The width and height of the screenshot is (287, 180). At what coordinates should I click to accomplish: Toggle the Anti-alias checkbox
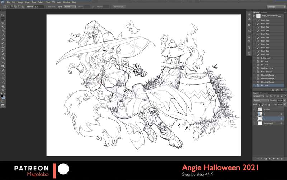pyautogui.click(x=46, y=6)
